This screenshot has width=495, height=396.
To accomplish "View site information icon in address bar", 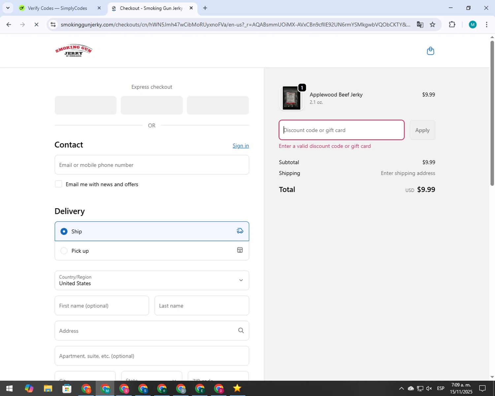I will (x=53, y=25).
